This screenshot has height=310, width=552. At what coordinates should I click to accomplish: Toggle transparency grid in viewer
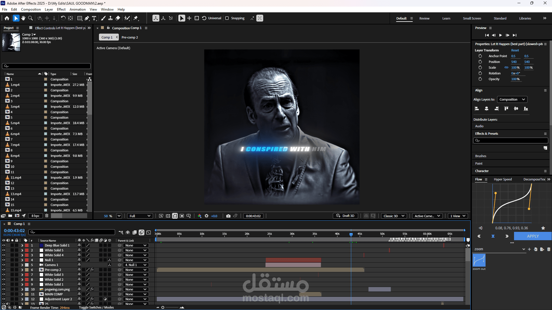coord(168,216)
